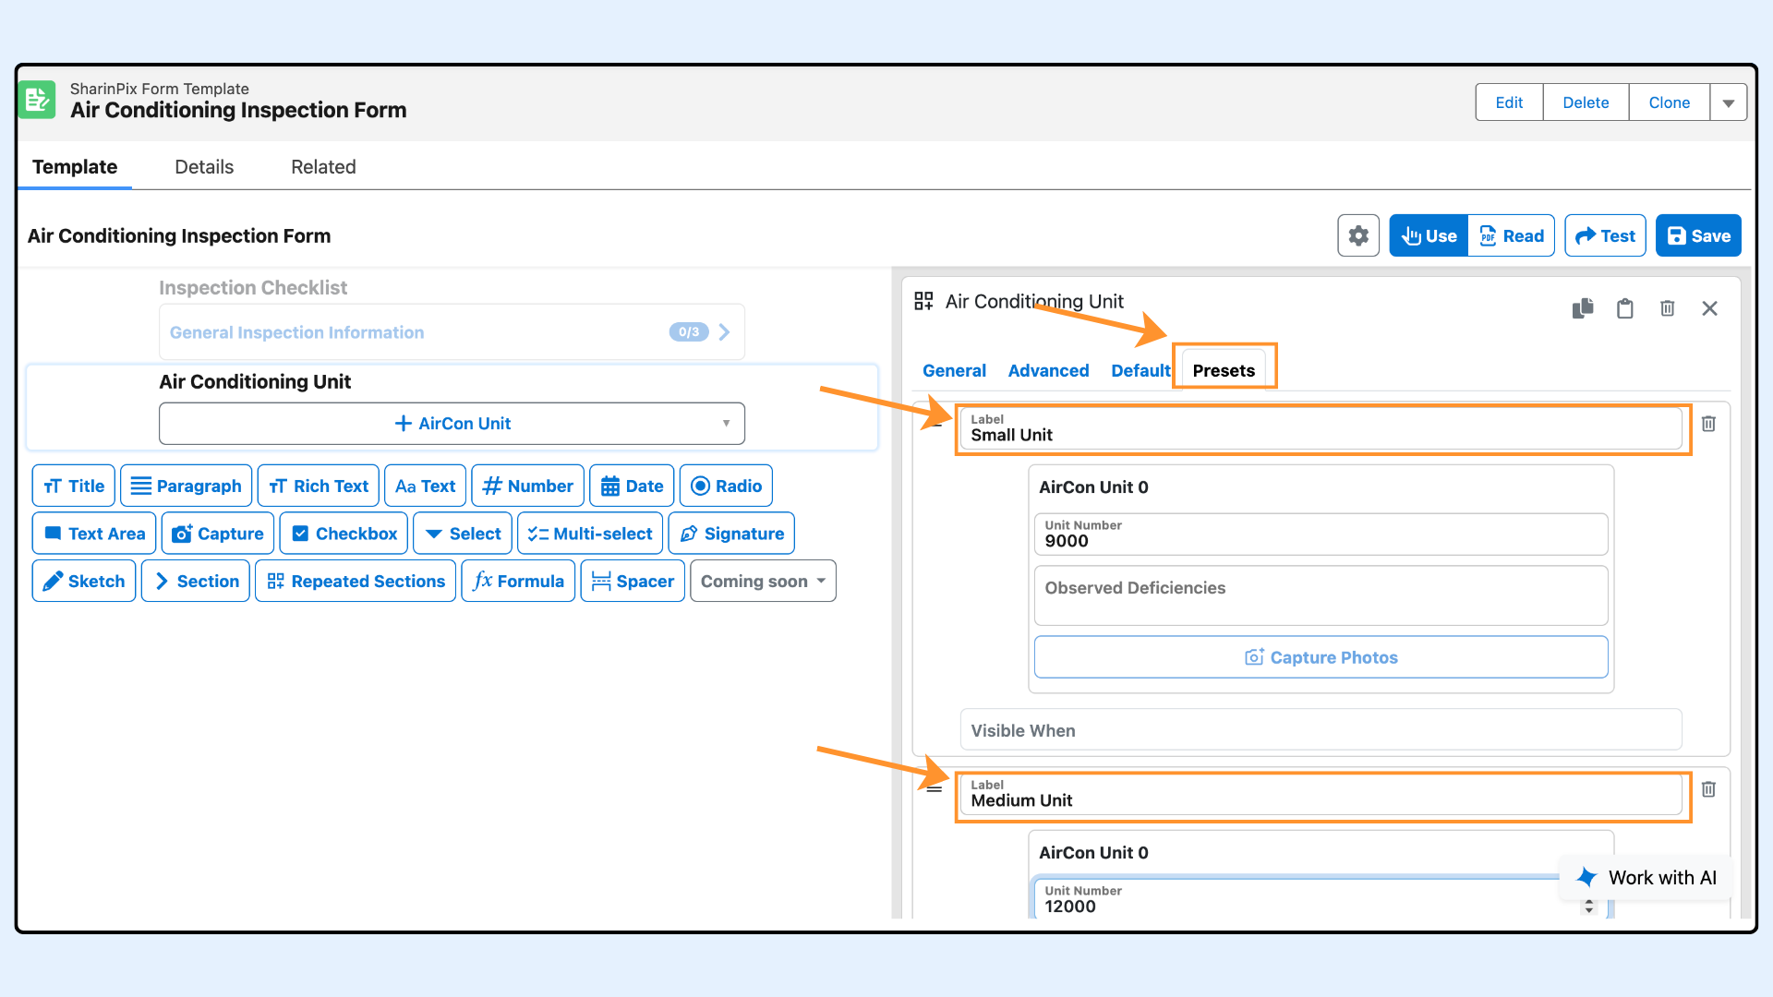This screenshot has height=997, width=1773.
Task: Add a Multi-select field element
Action: [590, 534]
